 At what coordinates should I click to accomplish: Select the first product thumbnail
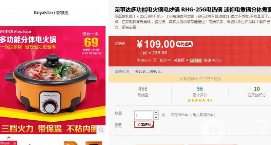[x=8, y=143]
